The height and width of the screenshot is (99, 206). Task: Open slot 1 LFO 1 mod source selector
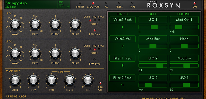153,19
